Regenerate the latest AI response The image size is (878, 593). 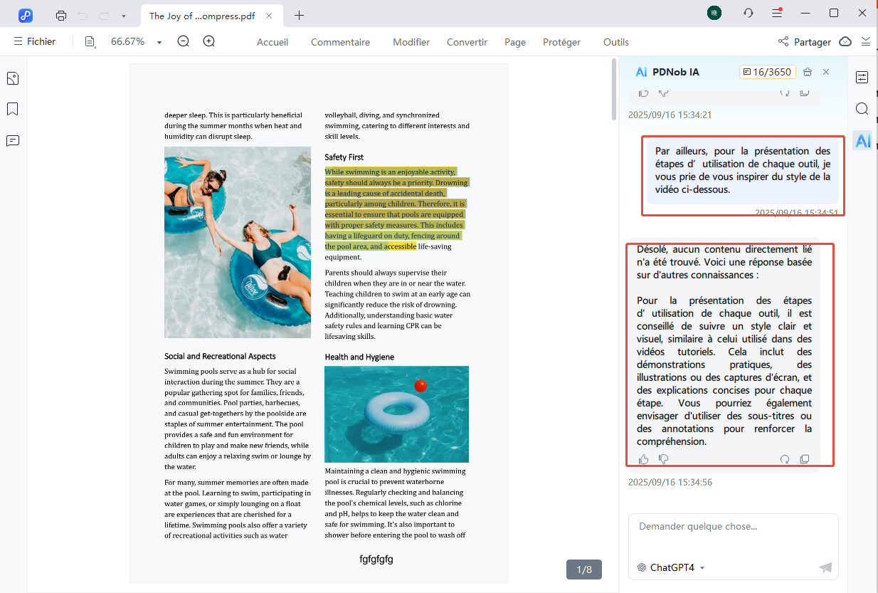tap(785, 459)
